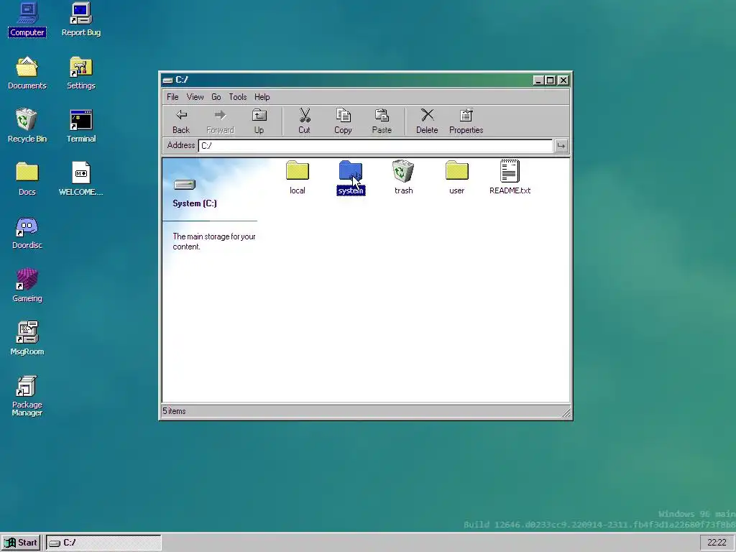Close the C:/ explorer window

click(x=563, y=80)
